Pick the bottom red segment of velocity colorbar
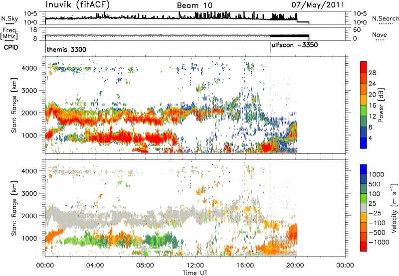Image resolution: width=399 pixels, height=276 pixels. (x=364, y=247)
